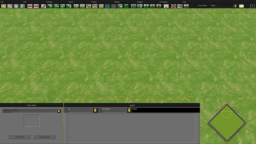Viewport: 256px width, 144px height.
Task: Click the Convert to gate button
Action: (44, 137)
